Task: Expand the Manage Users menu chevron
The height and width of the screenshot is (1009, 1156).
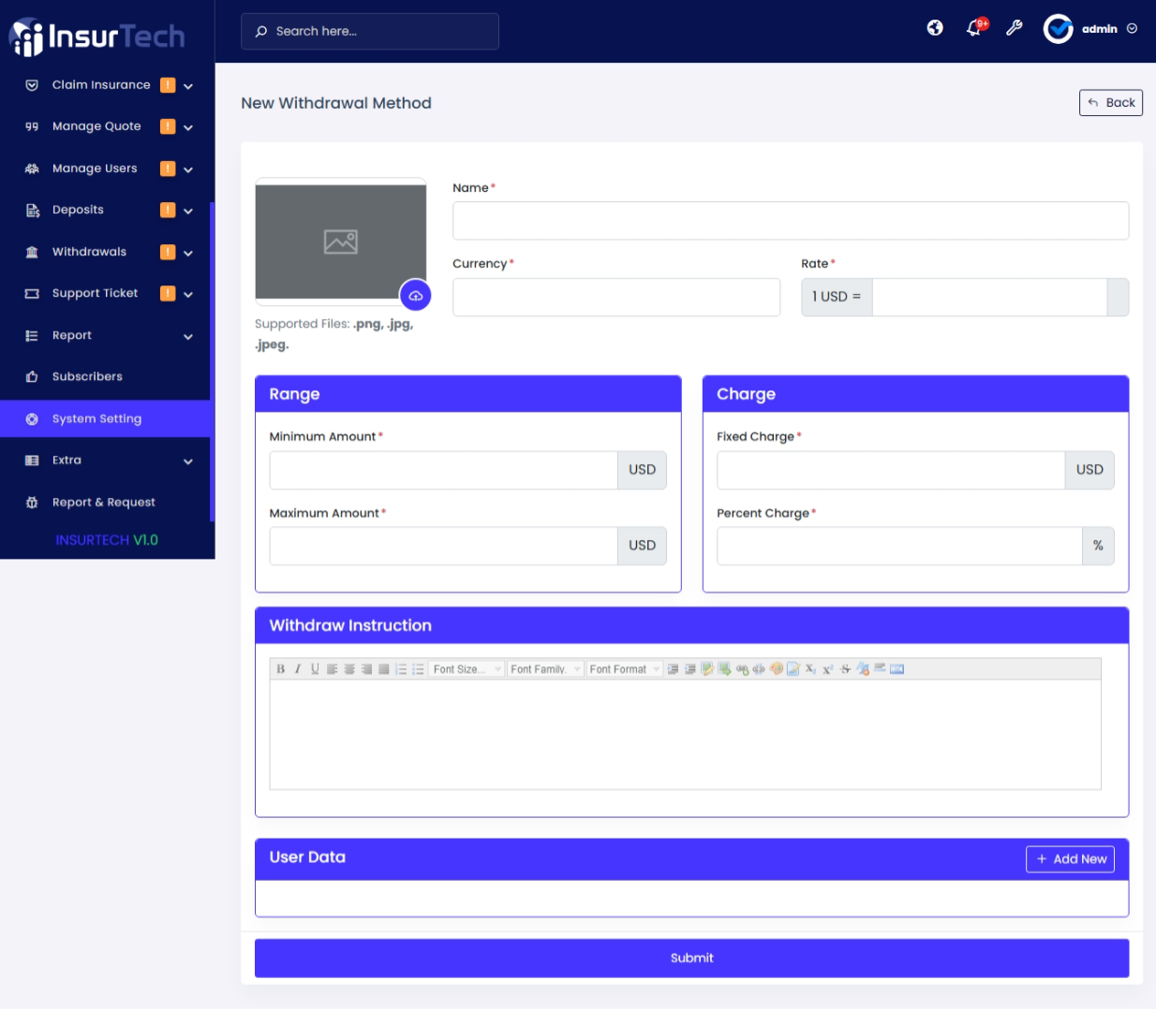Action: tap(188, 169)
